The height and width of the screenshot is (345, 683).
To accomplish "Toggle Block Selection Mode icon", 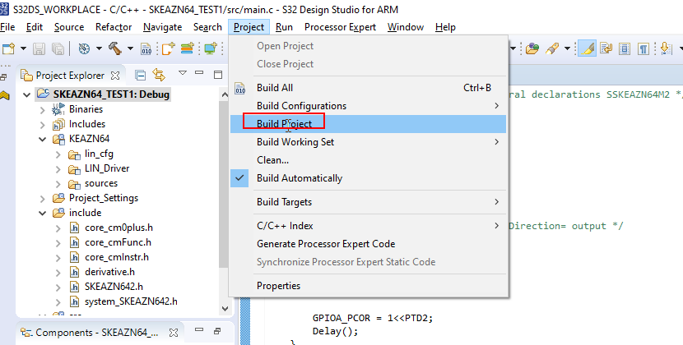I will (625, 48).
